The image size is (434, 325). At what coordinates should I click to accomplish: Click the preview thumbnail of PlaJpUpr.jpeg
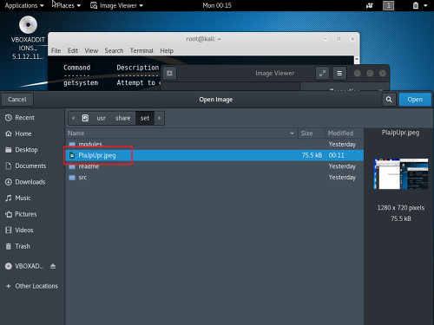[401, 173]
